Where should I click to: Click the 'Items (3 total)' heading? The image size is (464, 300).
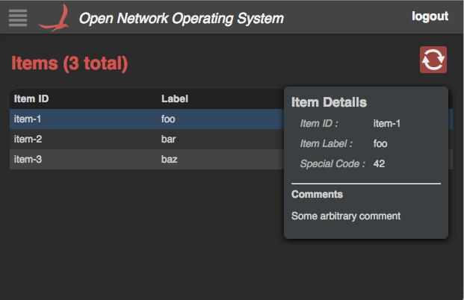click(69, 64)
